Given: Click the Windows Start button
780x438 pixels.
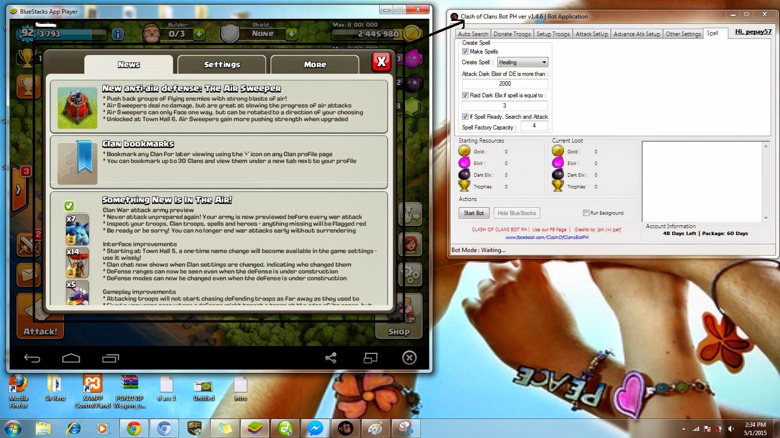Looking at the screenshot, I should click(13, 429).
